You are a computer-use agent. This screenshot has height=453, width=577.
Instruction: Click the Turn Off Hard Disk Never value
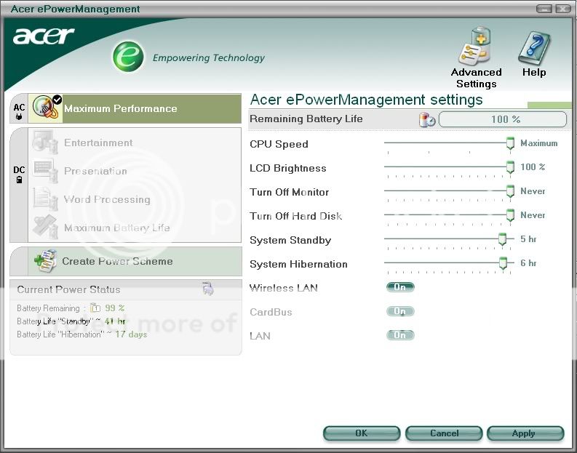pos(533,215)
